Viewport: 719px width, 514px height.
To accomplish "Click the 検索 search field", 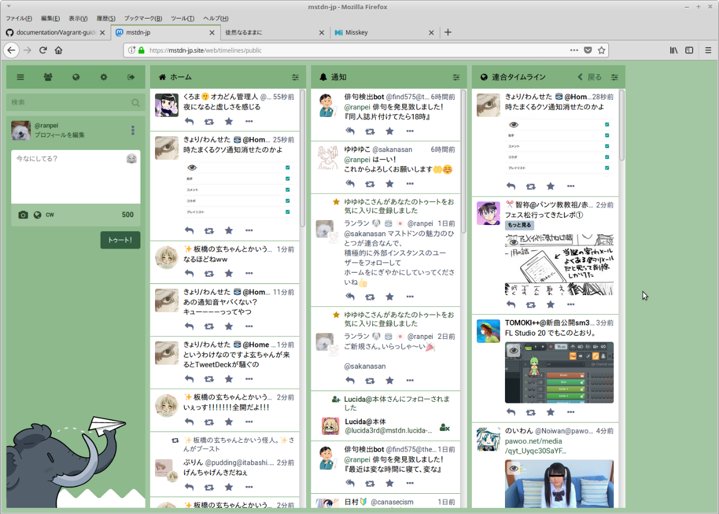I will [x=70, y=103].
